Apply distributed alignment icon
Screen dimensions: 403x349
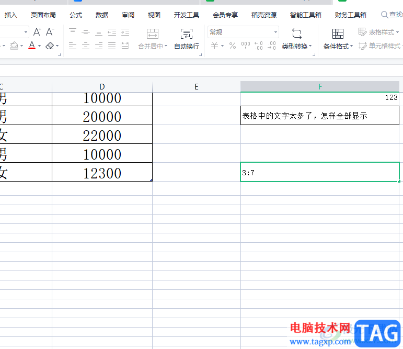click(x=125, y=46)
